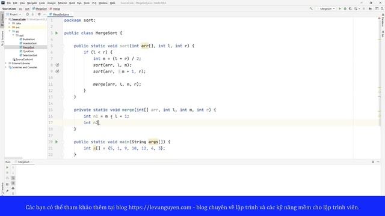The height and width of the screenshot is (216, 385).
Task: Open the Build menu
Action: 72,3
